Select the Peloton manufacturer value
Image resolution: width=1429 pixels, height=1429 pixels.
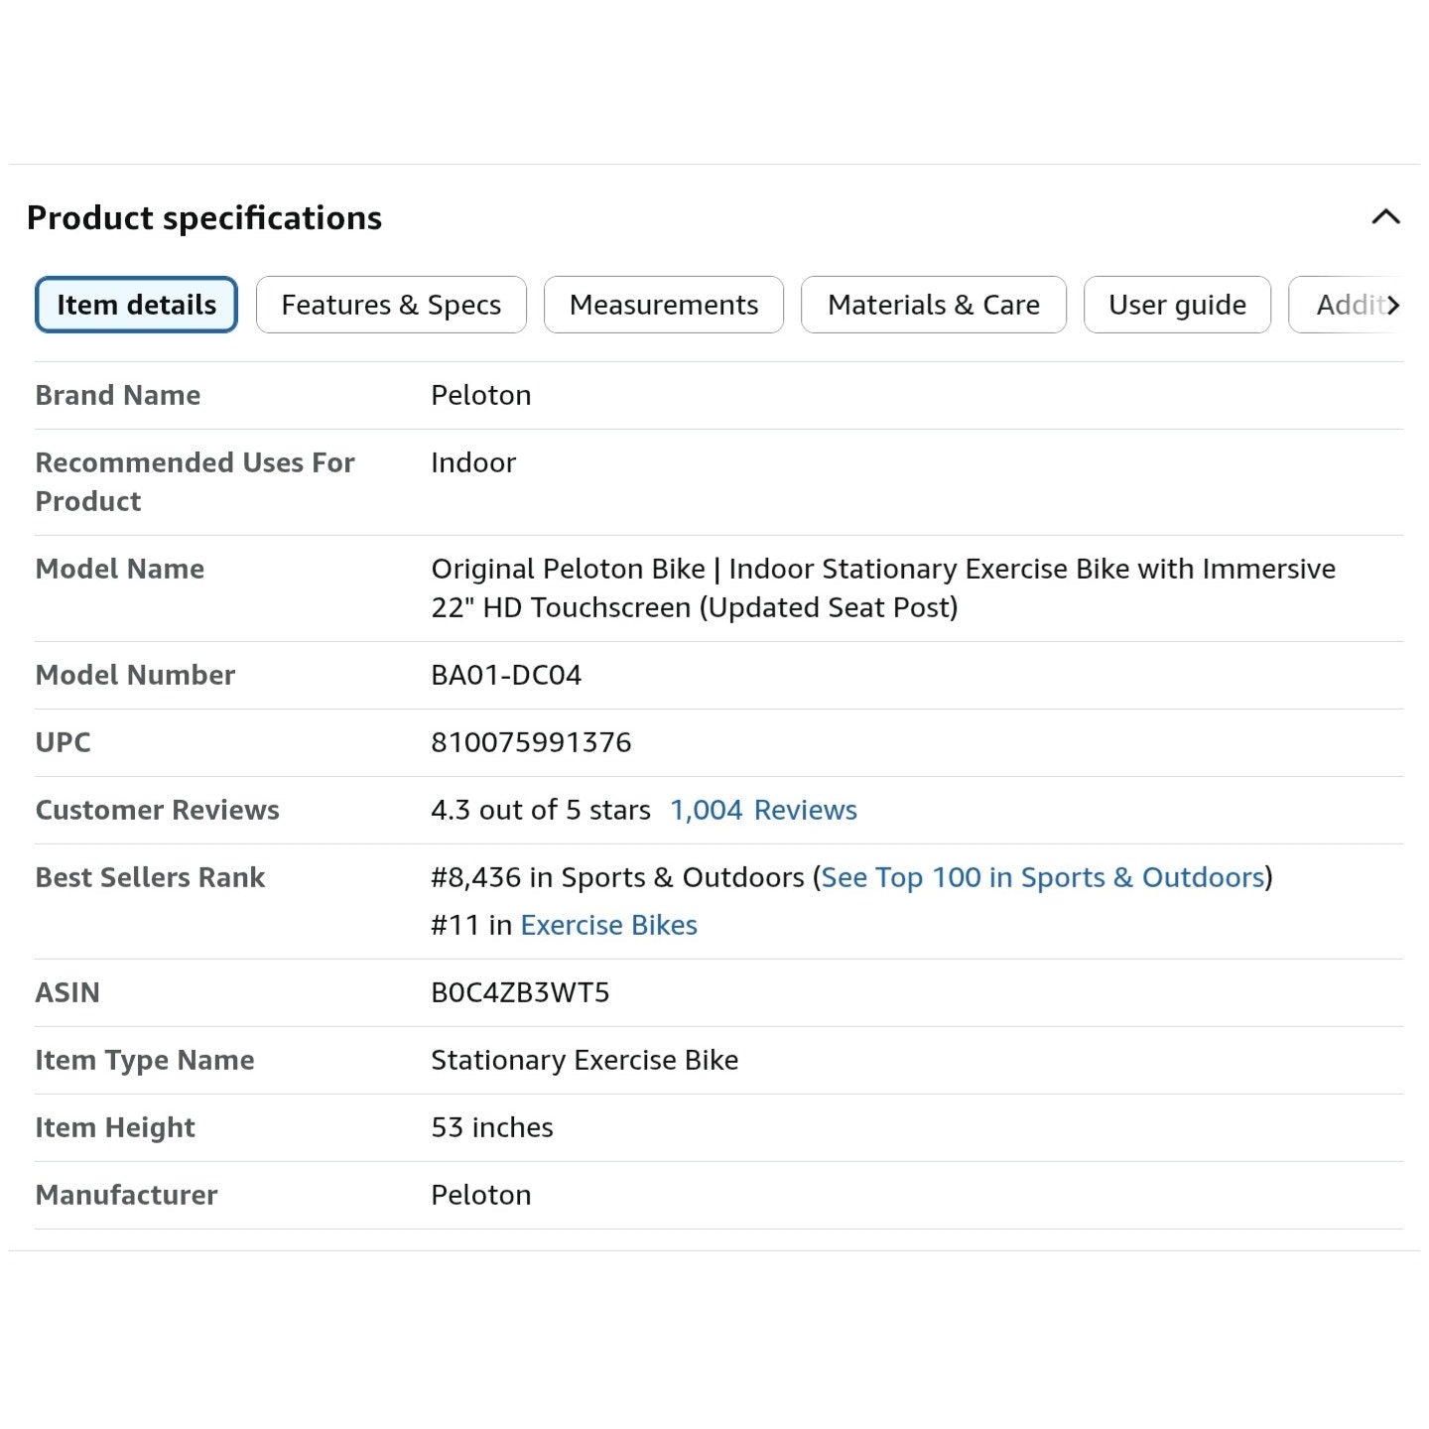[481, 1195]
